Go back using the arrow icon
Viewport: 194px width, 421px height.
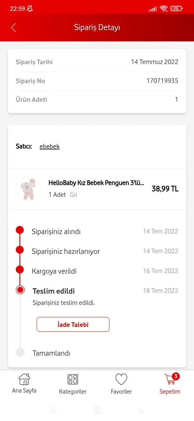(x=14, y=28)
